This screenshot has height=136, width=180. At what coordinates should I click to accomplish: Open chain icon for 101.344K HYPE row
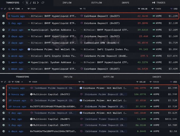click(x=3, y=113)
